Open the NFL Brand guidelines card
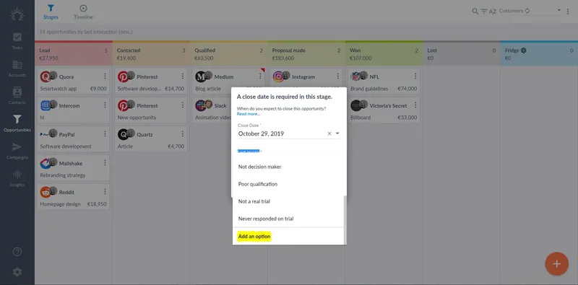Screen dimensions: 578x285 [x=384, y=82]
